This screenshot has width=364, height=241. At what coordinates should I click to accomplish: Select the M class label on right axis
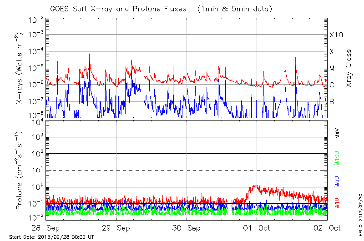[332, 69]
